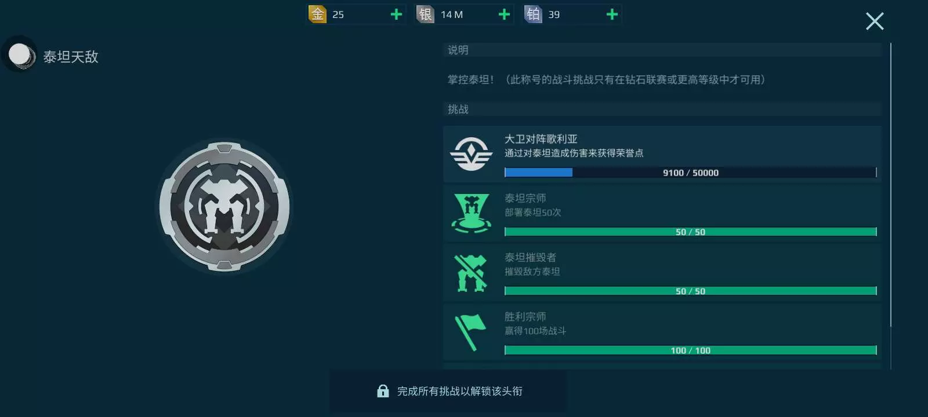Click the 大卫对阵歌利亚 challenge emblem icon
928x417 pixels.
[x=471, y=154]
